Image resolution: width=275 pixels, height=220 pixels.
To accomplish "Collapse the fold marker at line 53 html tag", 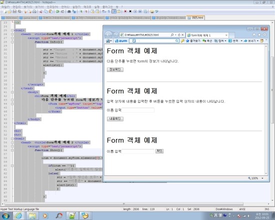I will [12, 138].
